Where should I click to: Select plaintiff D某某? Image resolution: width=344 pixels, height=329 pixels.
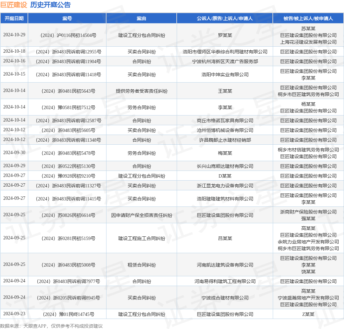[x=225, y=176]
